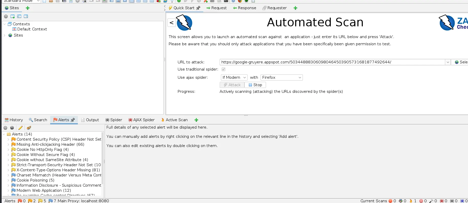468x203 pixels.
Task: Switch to the Active Scan tab
Action: tap(174, 120)
